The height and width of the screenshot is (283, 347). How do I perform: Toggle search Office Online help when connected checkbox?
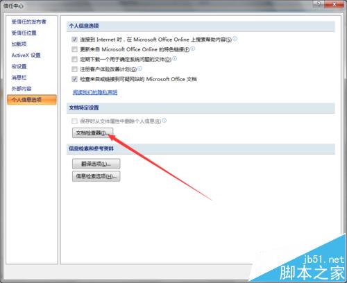coord(74,40)
